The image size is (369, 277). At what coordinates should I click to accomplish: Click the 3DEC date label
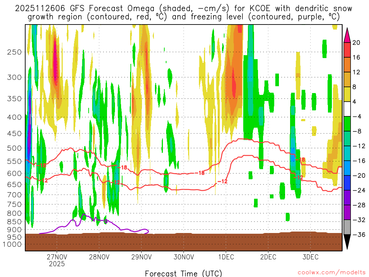[x=310, y=257]
